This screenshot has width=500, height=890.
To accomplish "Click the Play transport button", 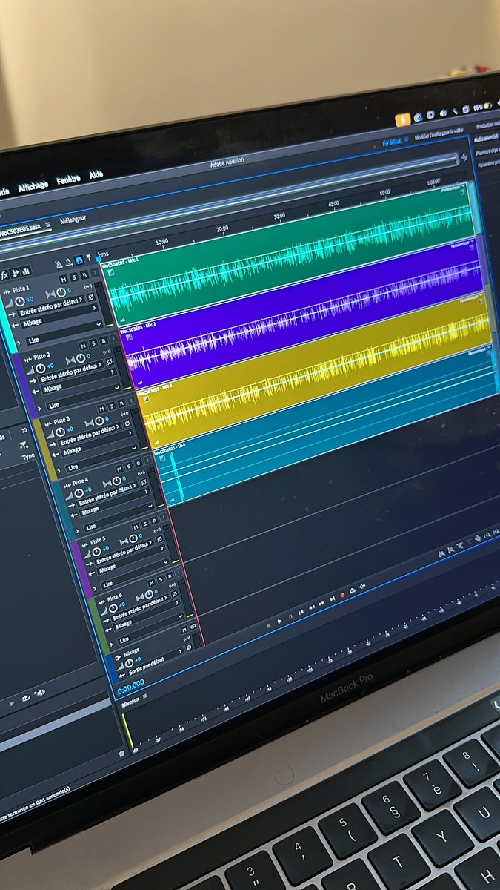I will pyautogui.click(x=279, y=622).
